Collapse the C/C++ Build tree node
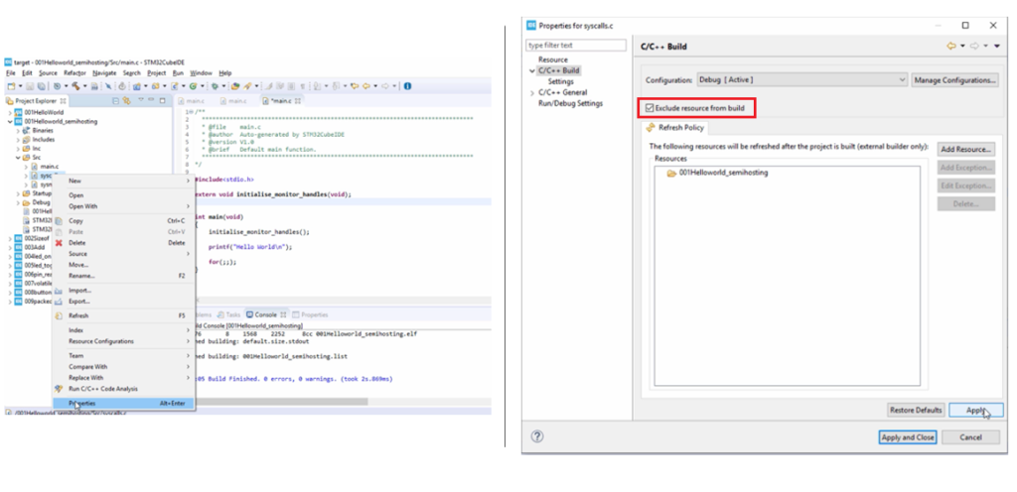 (x=532, y=70)
